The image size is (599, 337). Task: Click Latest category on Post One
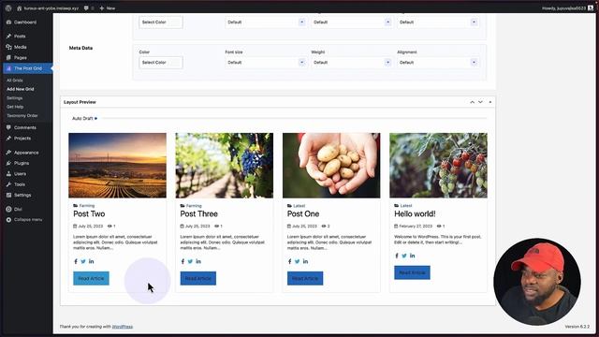click(299, 206)
